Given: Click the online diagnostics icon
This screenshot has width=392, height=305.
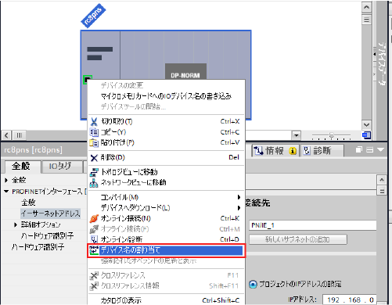Looking at the screenshot, I should click(x=94, y=239).
